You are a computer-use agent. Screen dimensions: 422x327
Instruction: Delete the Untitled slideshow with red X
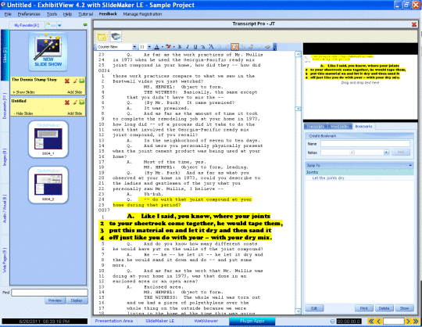point(67,102)
